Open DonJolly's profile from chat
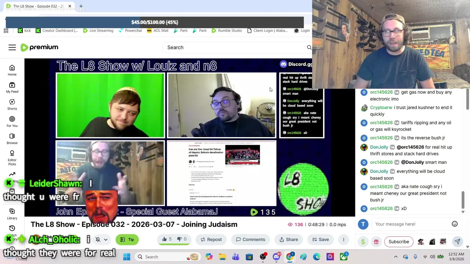 click(x=379, y=147)
